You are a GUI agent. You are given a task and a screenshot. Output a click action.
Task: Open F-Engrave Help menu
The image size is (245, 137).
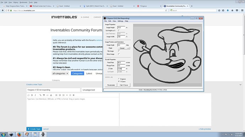pyautogui.click(x=126, y=21)
